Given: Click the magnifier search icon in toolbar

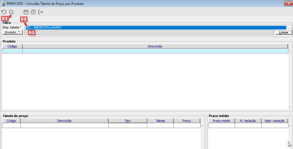Looking at the screenshot, I should 11,12.
